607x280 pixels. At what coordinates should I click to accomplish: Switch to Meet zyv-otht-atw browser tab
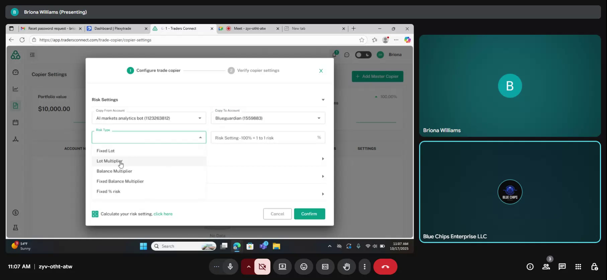249,28
